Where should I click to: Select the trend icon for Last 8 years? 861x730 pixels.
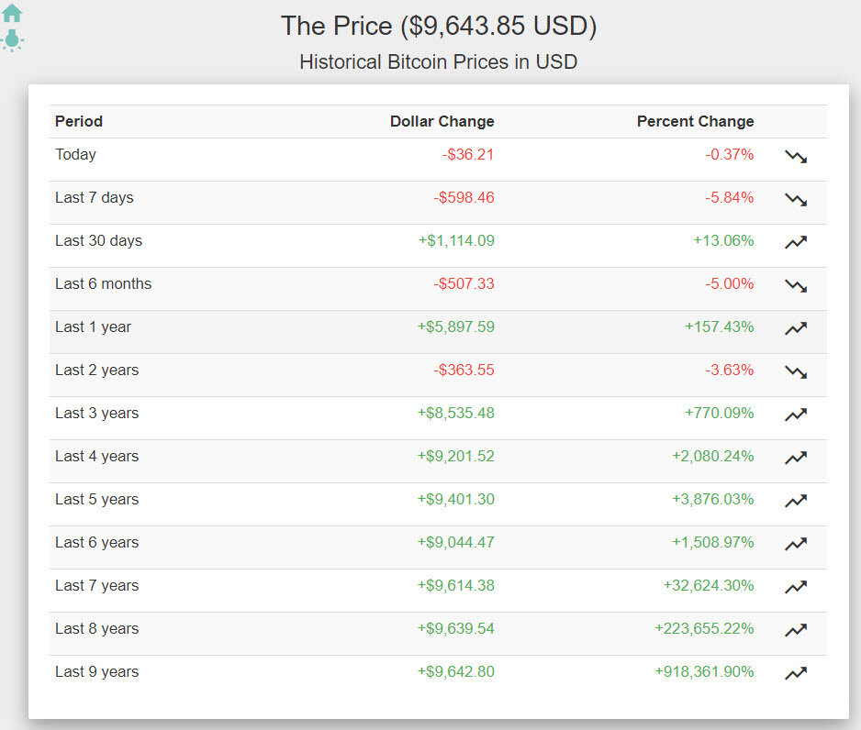tap(795, 630)
